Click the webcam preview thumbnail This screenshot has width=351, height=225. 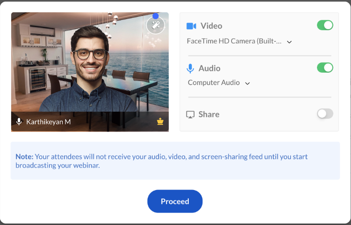click(90, 72)
